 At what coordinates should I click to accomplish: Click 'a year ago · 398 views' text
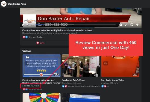click(x=110, y=83)
